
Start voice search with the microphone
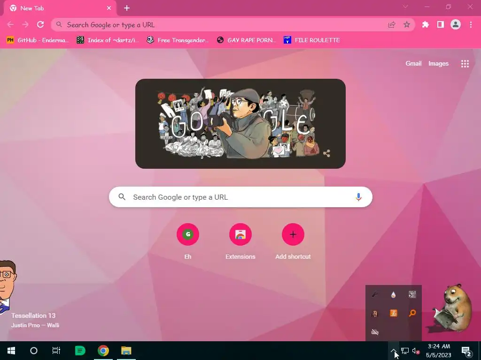tap(358, 197)
